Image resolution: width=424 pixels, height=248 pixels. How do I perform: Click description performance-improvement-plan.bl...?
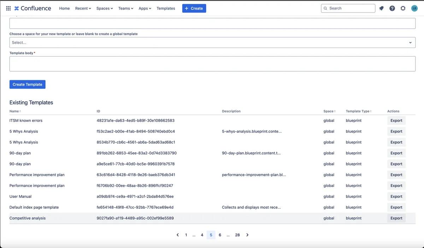254,175
